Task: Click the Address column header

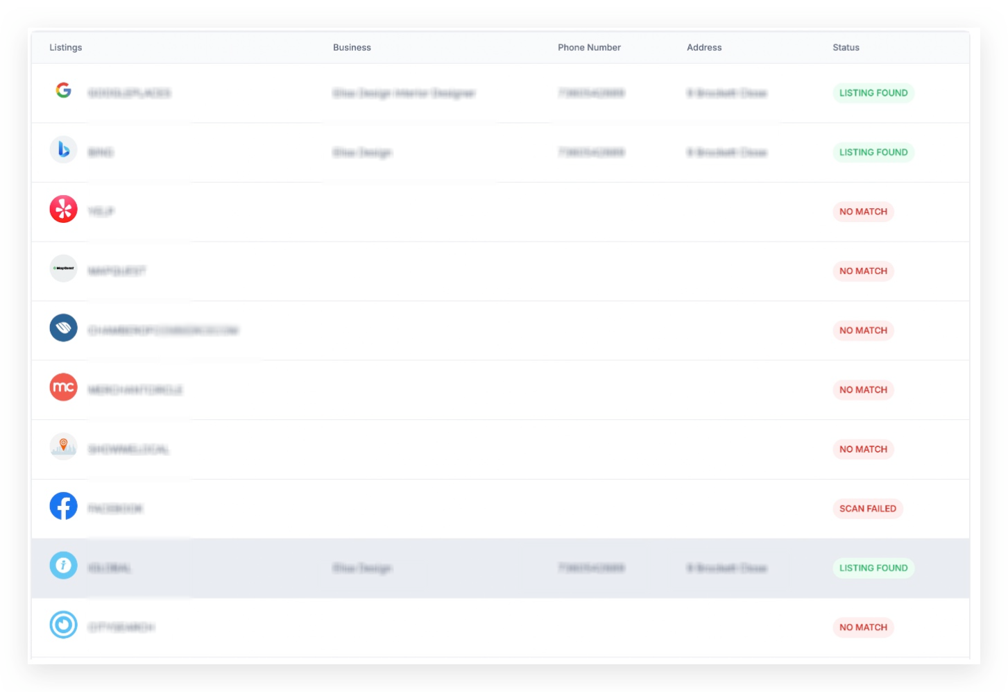Action: click(704, 47)
